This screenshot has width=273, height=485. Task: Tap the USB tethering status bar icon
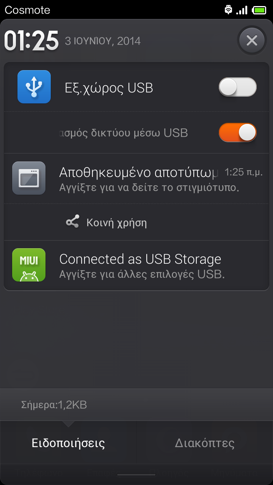click(228, 10)
